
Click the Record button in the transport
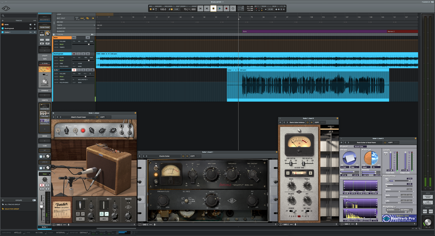click(x=226, y=8)
